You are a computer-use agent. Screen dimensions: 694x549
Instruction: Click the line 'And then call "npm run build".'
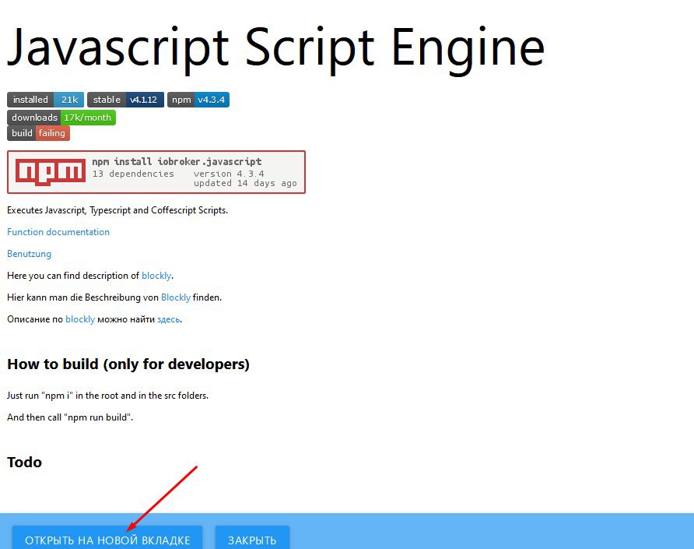pos(70,417)
